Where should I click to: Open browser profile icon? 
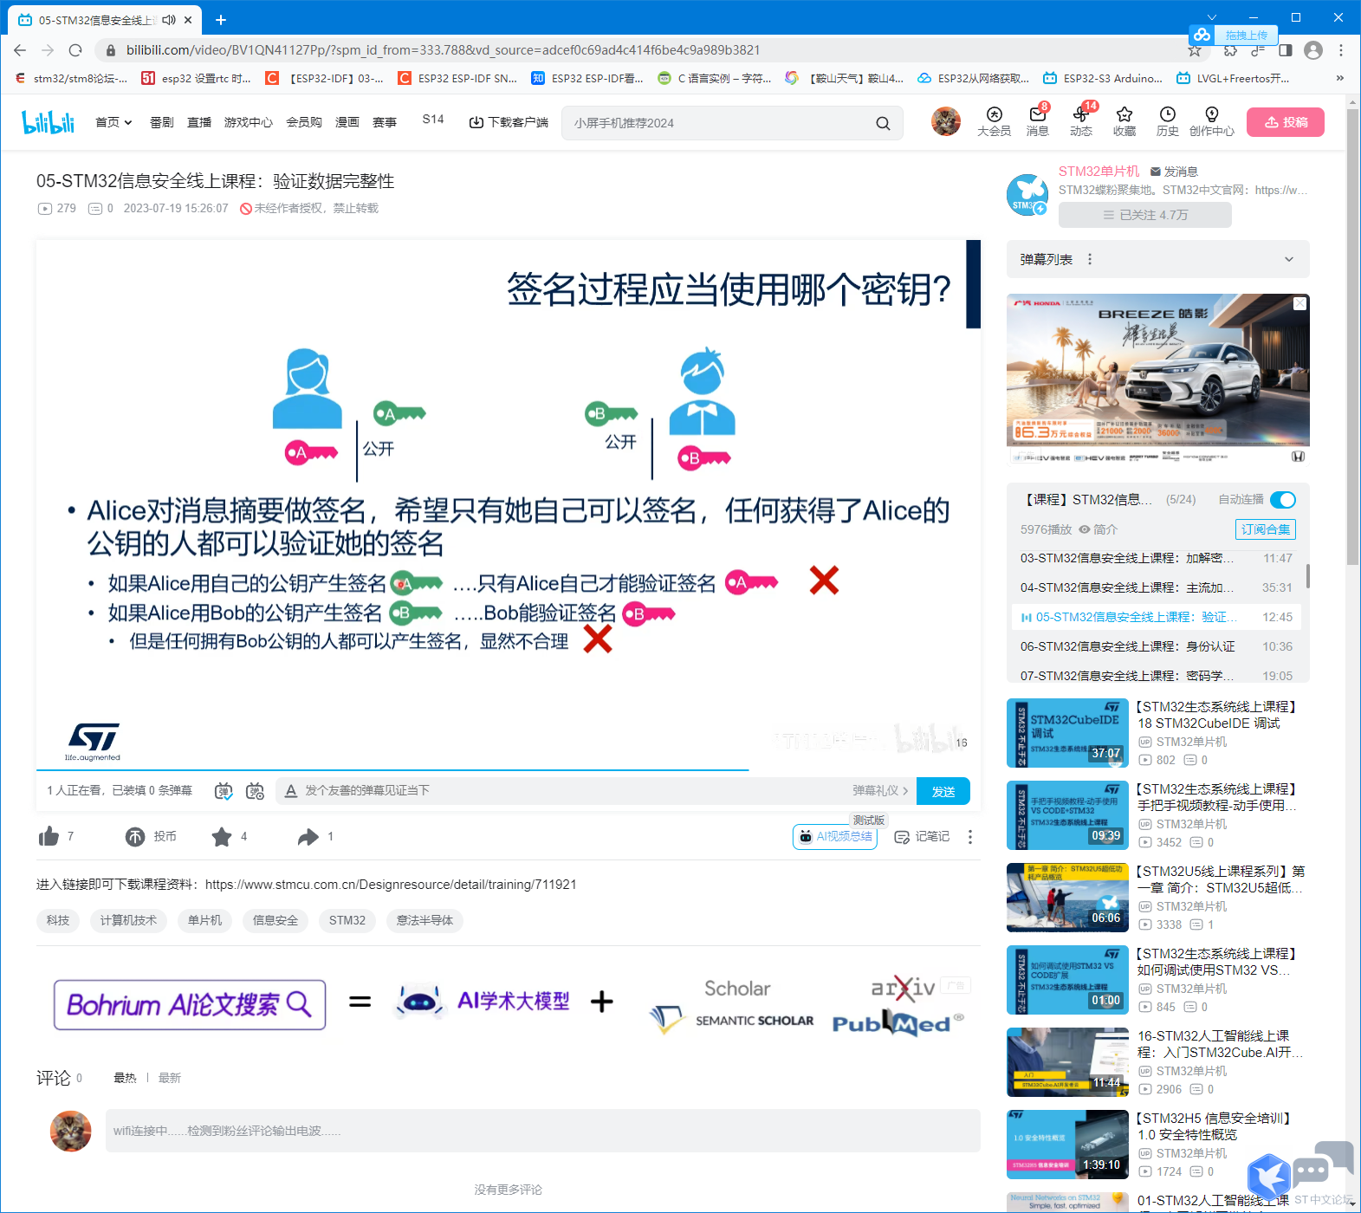tap(1313, 50)
